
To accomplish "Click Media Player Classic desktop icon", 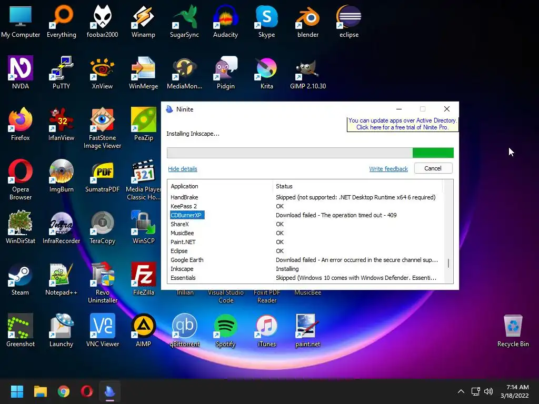I will [x=143, y=179].
